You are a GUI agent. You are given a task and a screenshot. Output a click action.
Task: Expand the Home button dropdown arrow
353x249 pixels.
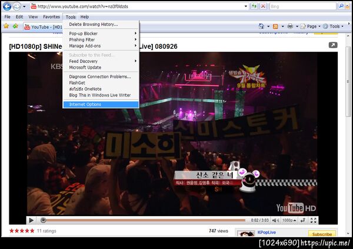(x=268, y=26)
